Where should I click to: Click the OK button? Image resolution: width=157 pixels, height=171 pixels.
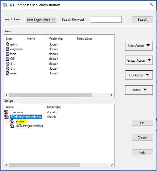coord(142,123)
